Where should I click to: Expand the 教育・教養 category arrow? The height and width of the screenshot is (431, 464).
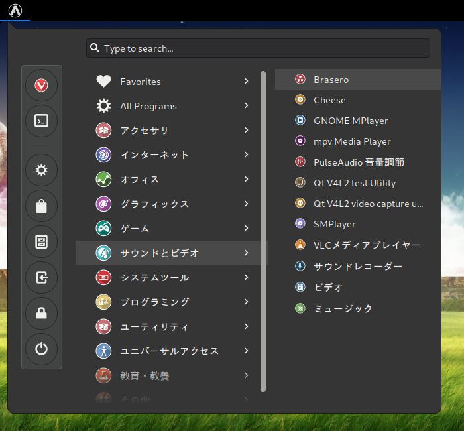coord(246,375)
